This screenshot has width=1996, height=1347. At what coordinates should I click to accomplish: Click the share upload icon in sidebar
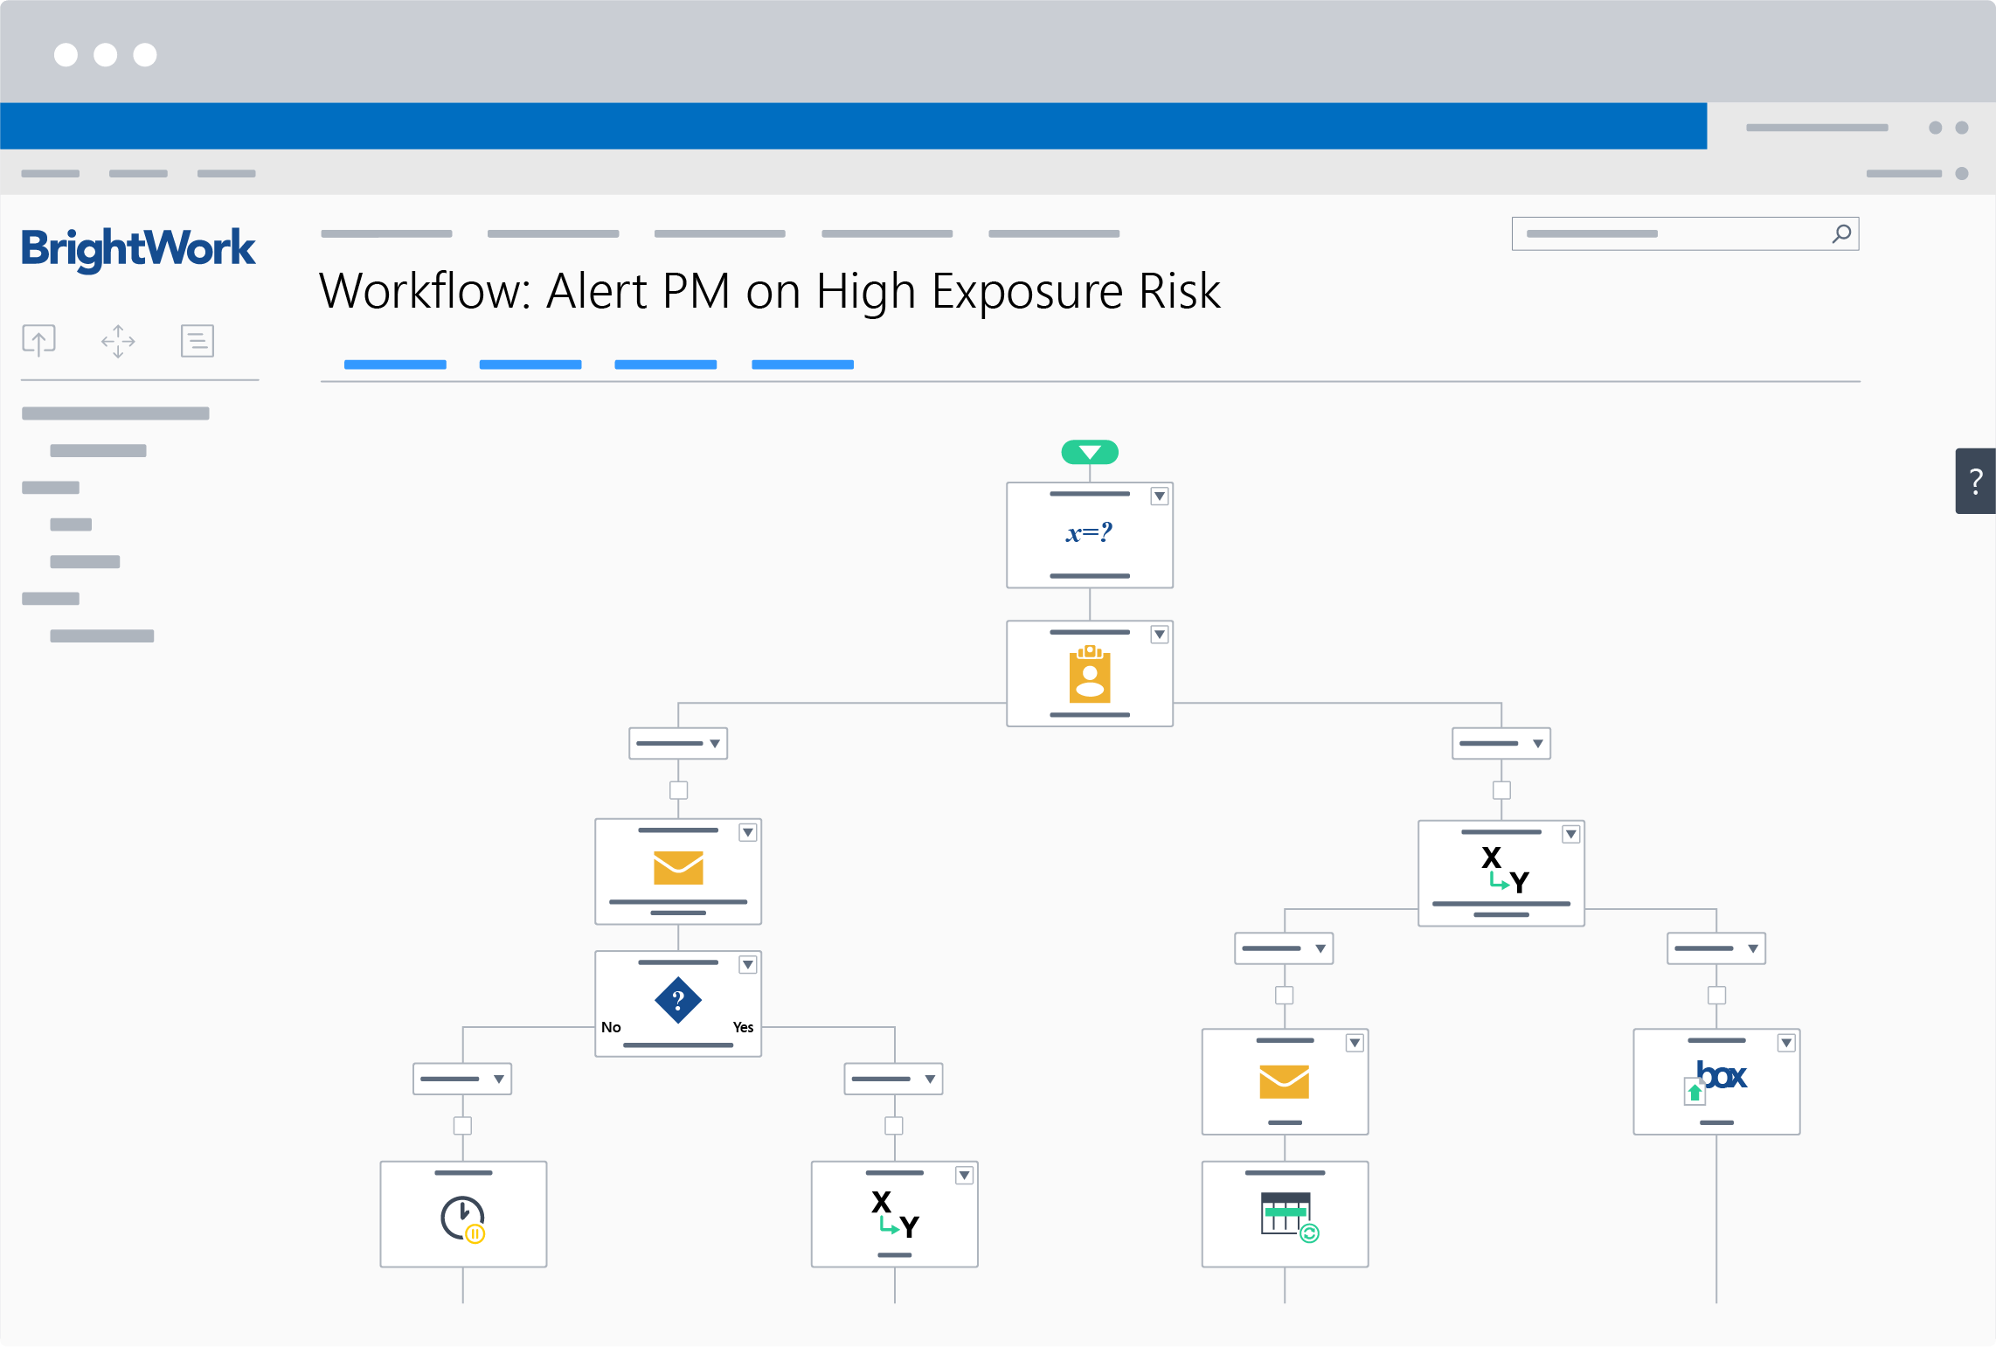(x=38, y=340)
